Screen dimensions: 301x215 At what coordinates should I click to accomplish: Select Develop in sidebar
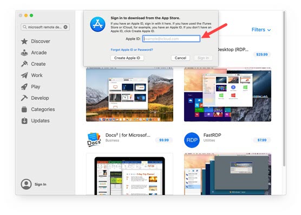pyautogui.click(x=40, y=98)
